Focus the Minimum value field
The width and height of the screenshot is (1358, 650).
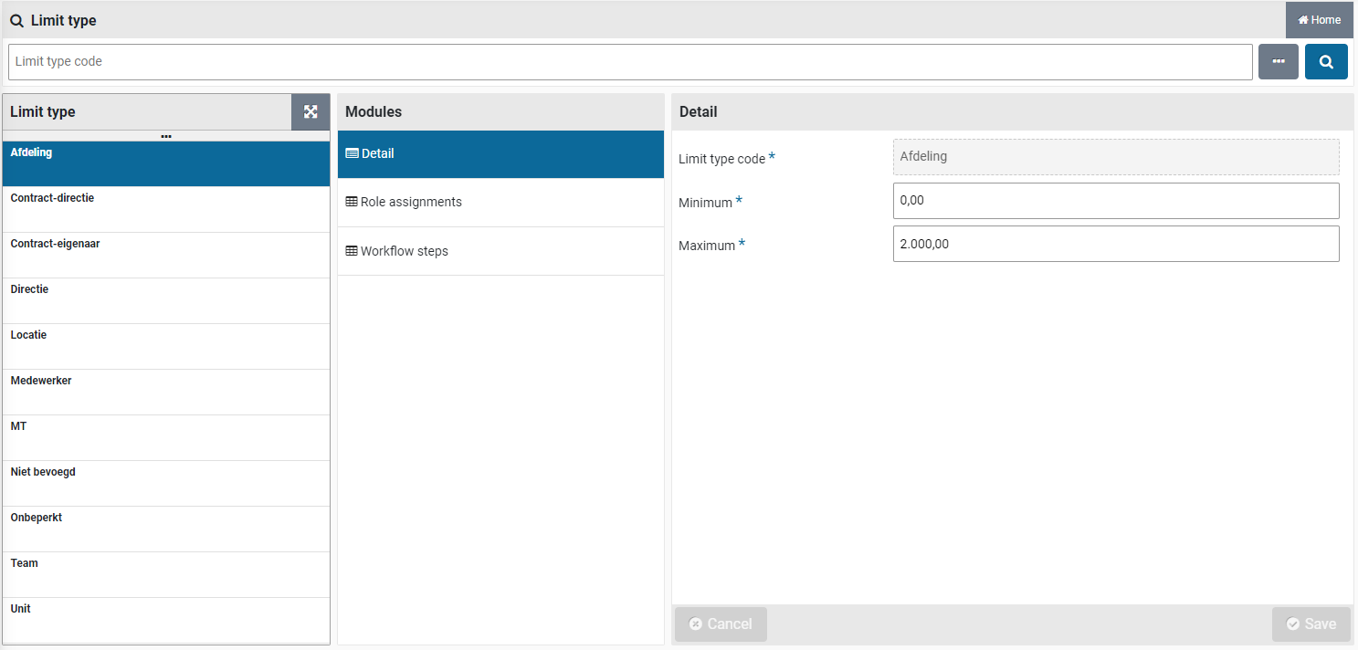(1115, 201)
